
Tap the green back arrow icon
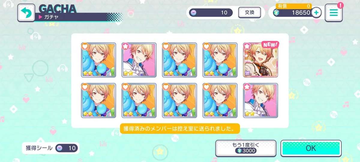pyautogui.click(x=26, y=13)
